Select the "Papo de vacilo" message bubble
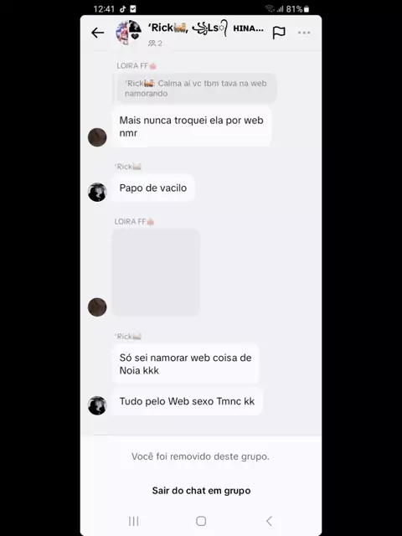Image resolution: width=402 pixels, height=536 pixels. point(153,188)
